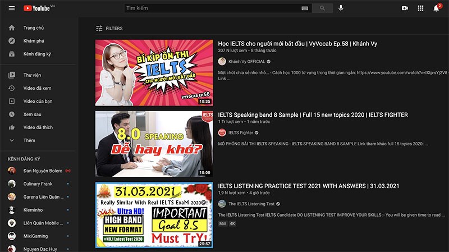Viewport: 449px width, 252px height.
Task: Open the YouTube apps grid
Action: click(x=420, y=8)
